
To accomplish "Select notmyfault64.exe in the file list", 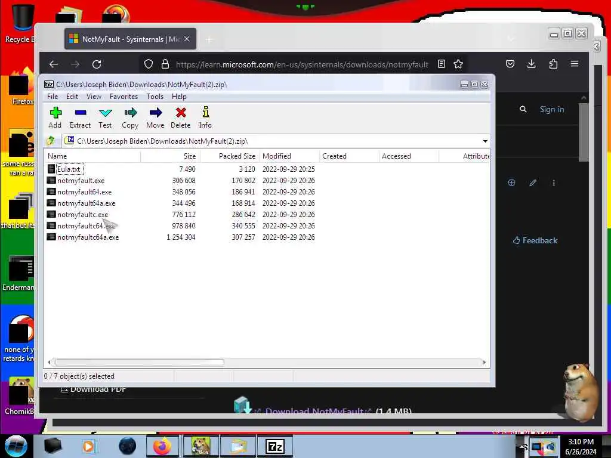I will pyautogui.click(x=84, y=192).
